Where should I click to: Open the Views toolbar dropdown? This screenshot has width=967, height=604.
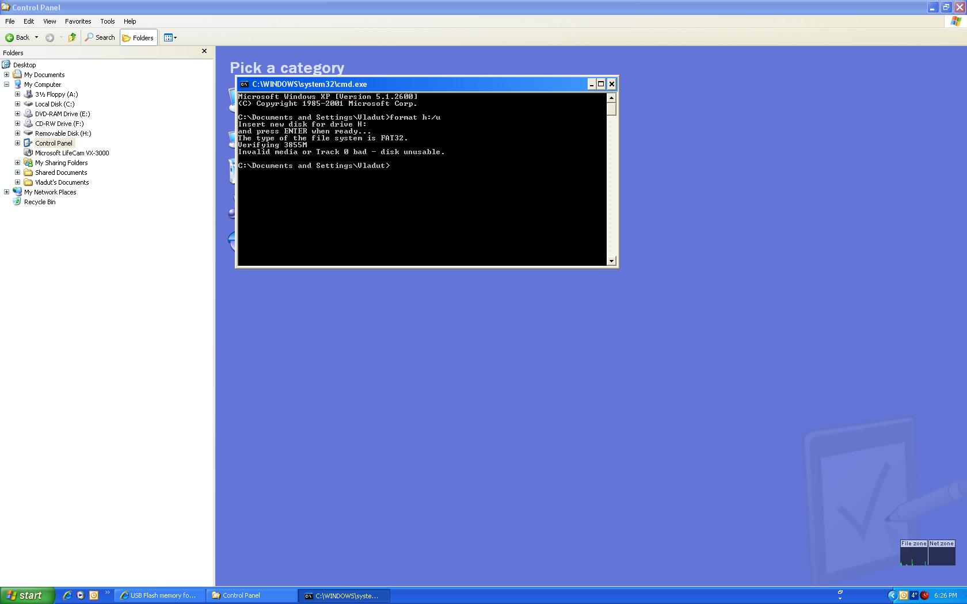click(x=170, y=37)
